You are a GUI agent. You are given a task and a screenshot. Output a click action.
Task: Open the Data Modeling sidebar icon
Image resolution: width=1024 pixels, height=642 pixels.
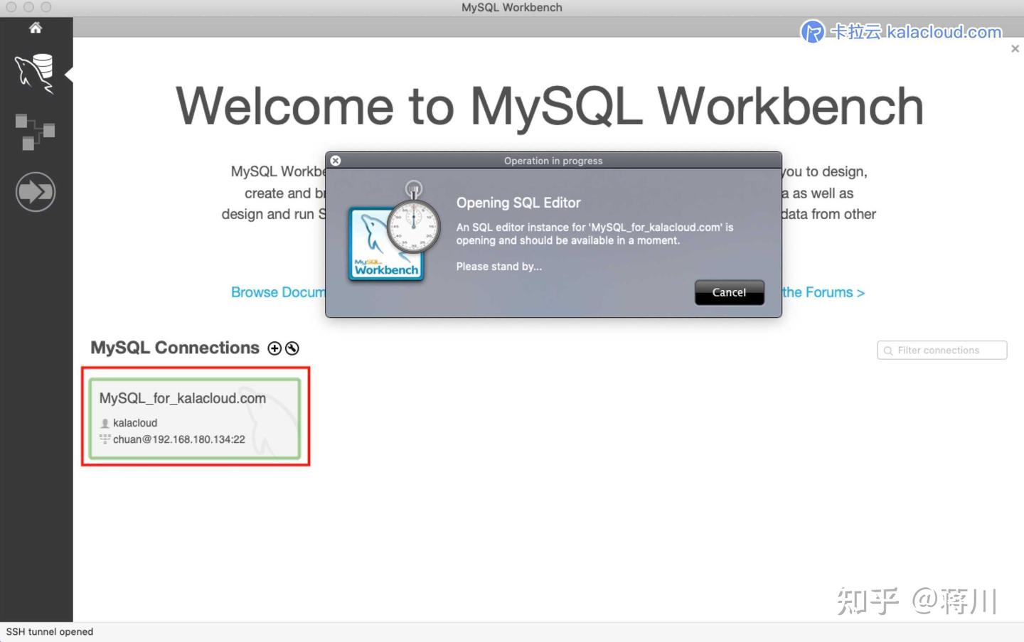coord(36,132)
